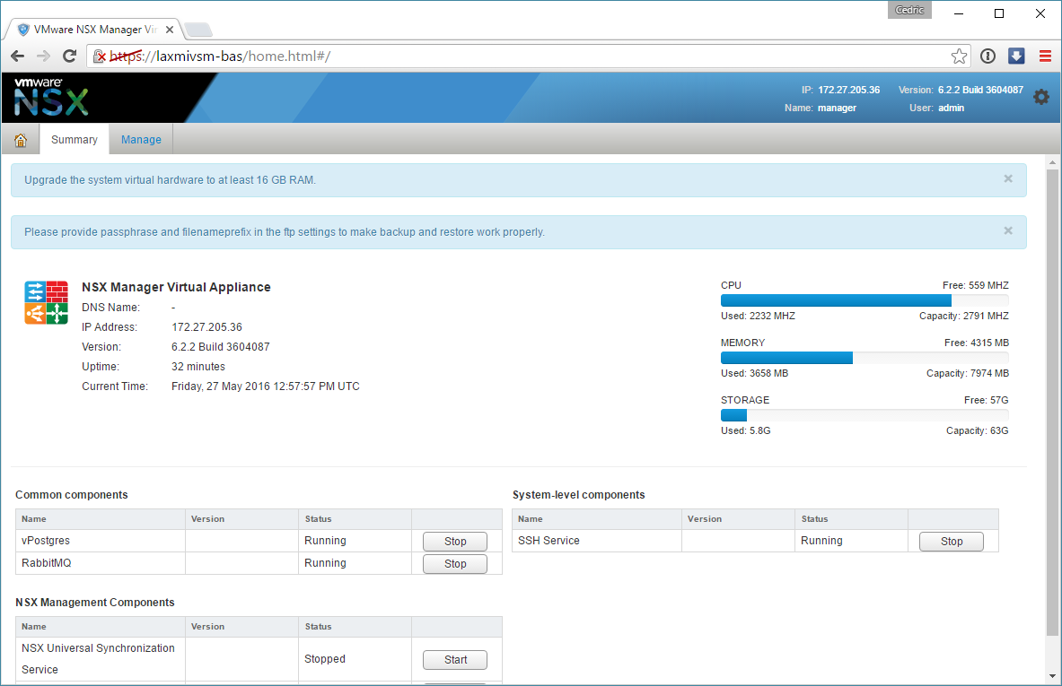The width and height of the screenshot is (1062, 686).
Task: Click the RabbitMQ row name
Action: pos(46,563)
